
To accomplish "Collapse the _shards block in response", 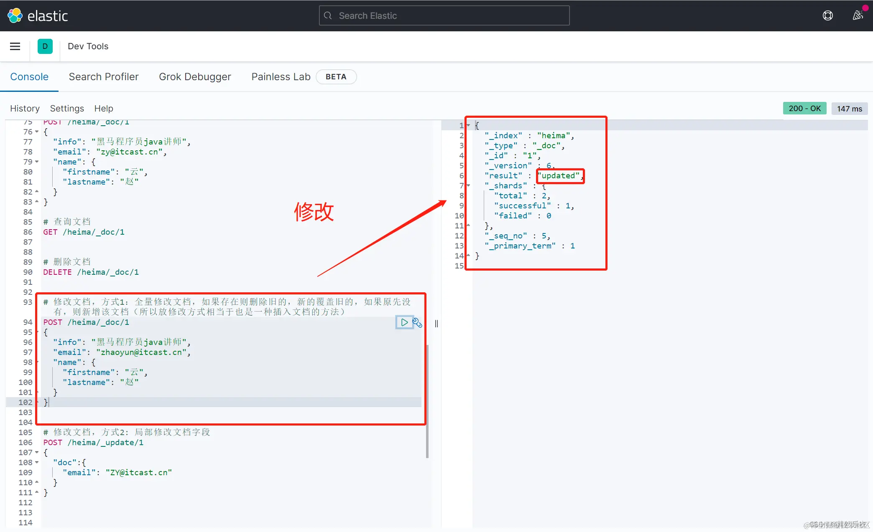I will tap(469, 185).
